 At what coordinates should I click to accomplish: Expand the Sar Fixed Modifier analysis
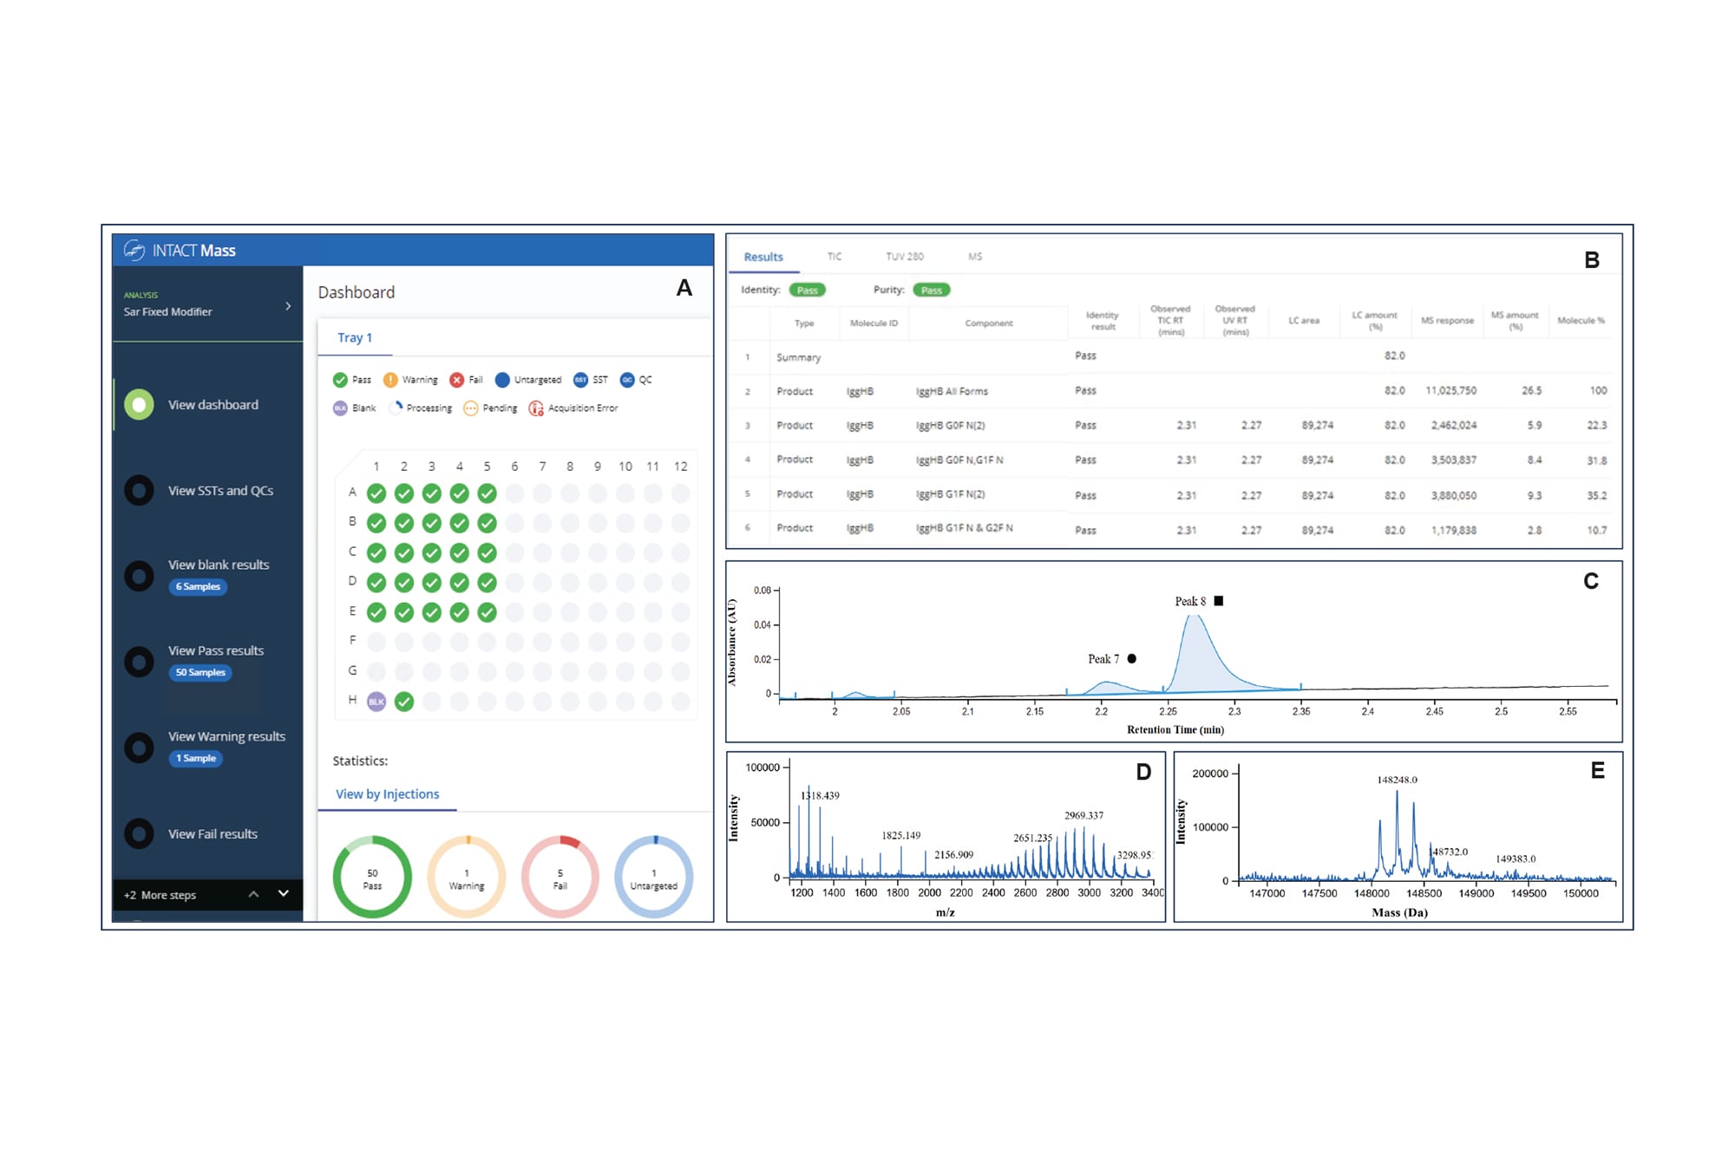pyautogui.click(x=287, y=307)
